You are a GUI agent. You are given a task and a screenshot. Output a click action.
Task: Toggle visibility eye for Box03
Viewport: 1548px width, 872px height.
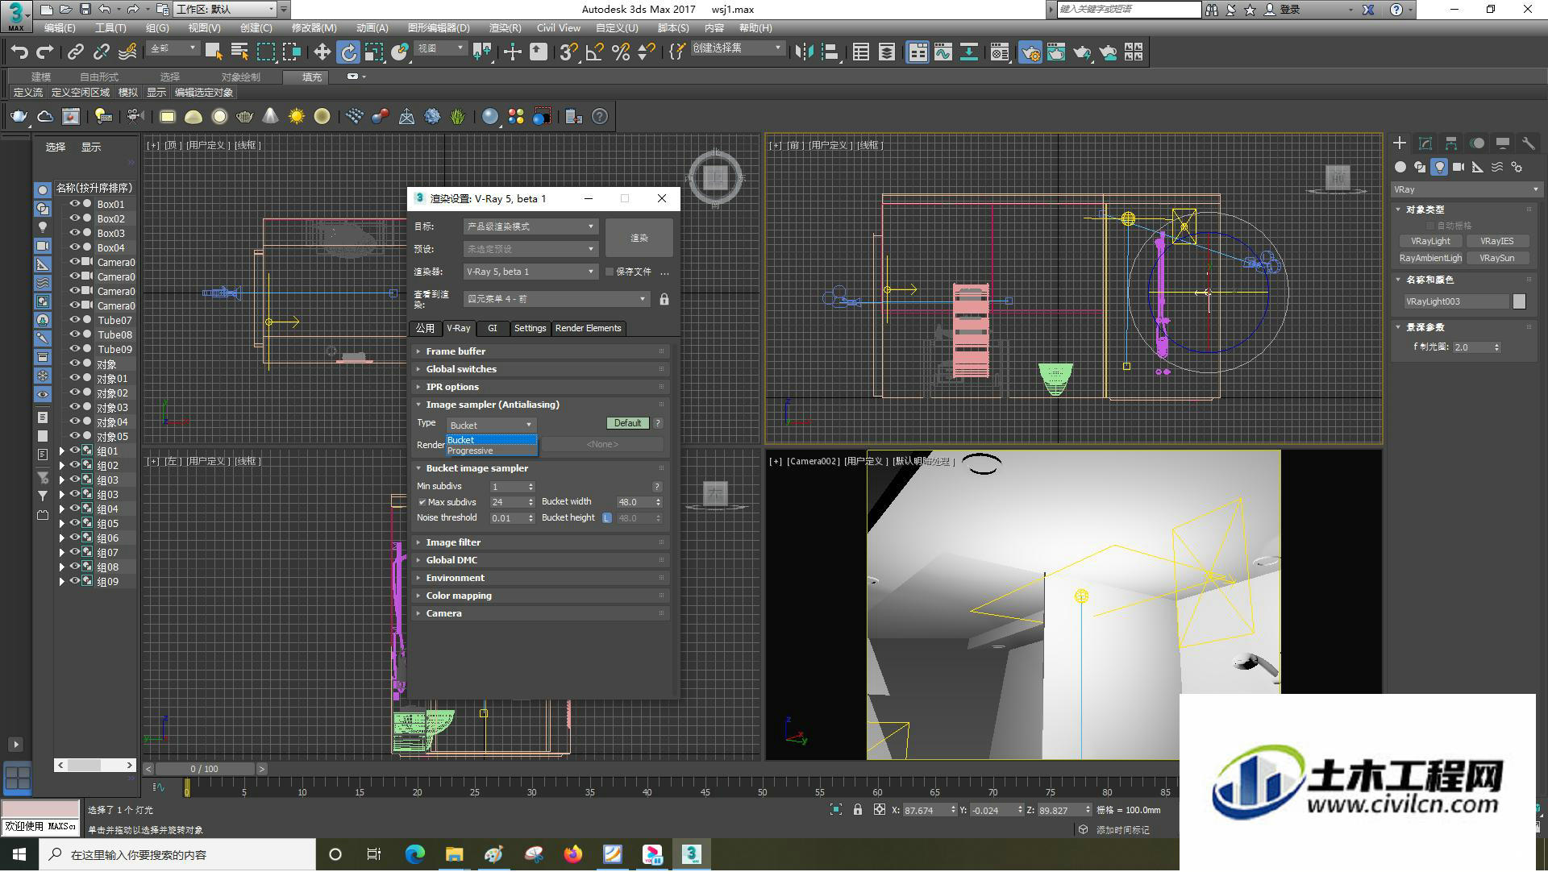click(x=74, y=233)
